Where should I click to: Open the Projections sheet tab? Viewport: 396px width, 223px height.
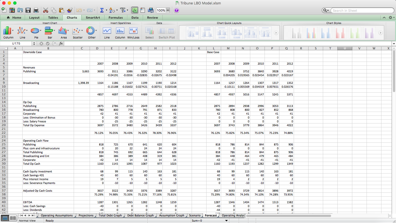tap(86, 215)
